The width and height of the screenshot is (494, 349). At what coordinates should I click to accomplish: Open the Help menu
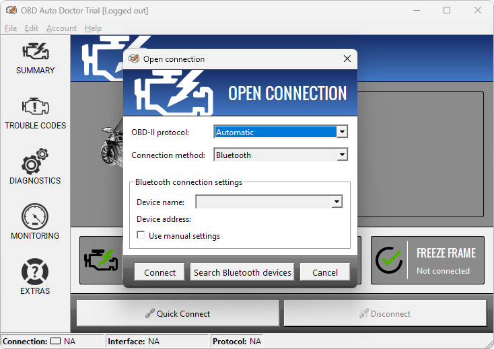click(93, 28)
